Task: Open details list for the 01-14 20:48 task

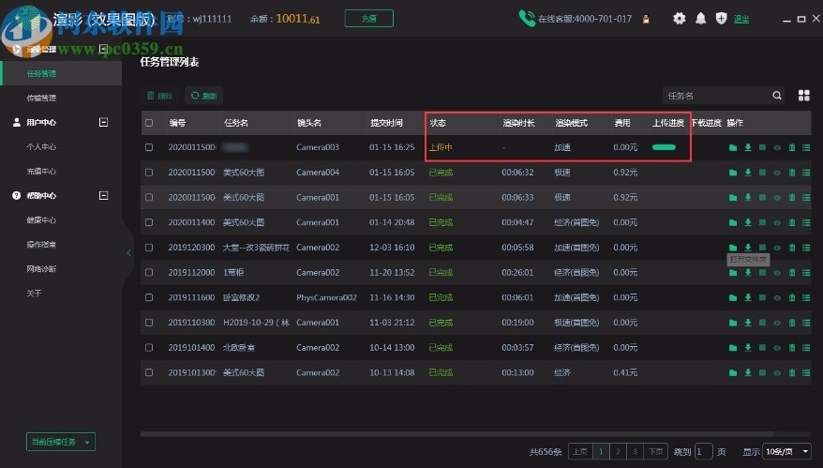Action: (x=806, y=222)
